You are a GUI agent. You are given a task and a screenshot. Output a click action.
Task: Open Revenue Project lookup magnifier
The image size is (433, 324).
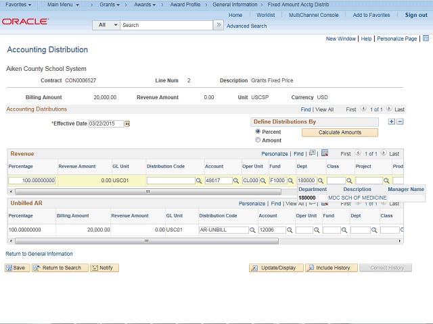point(386,181)
